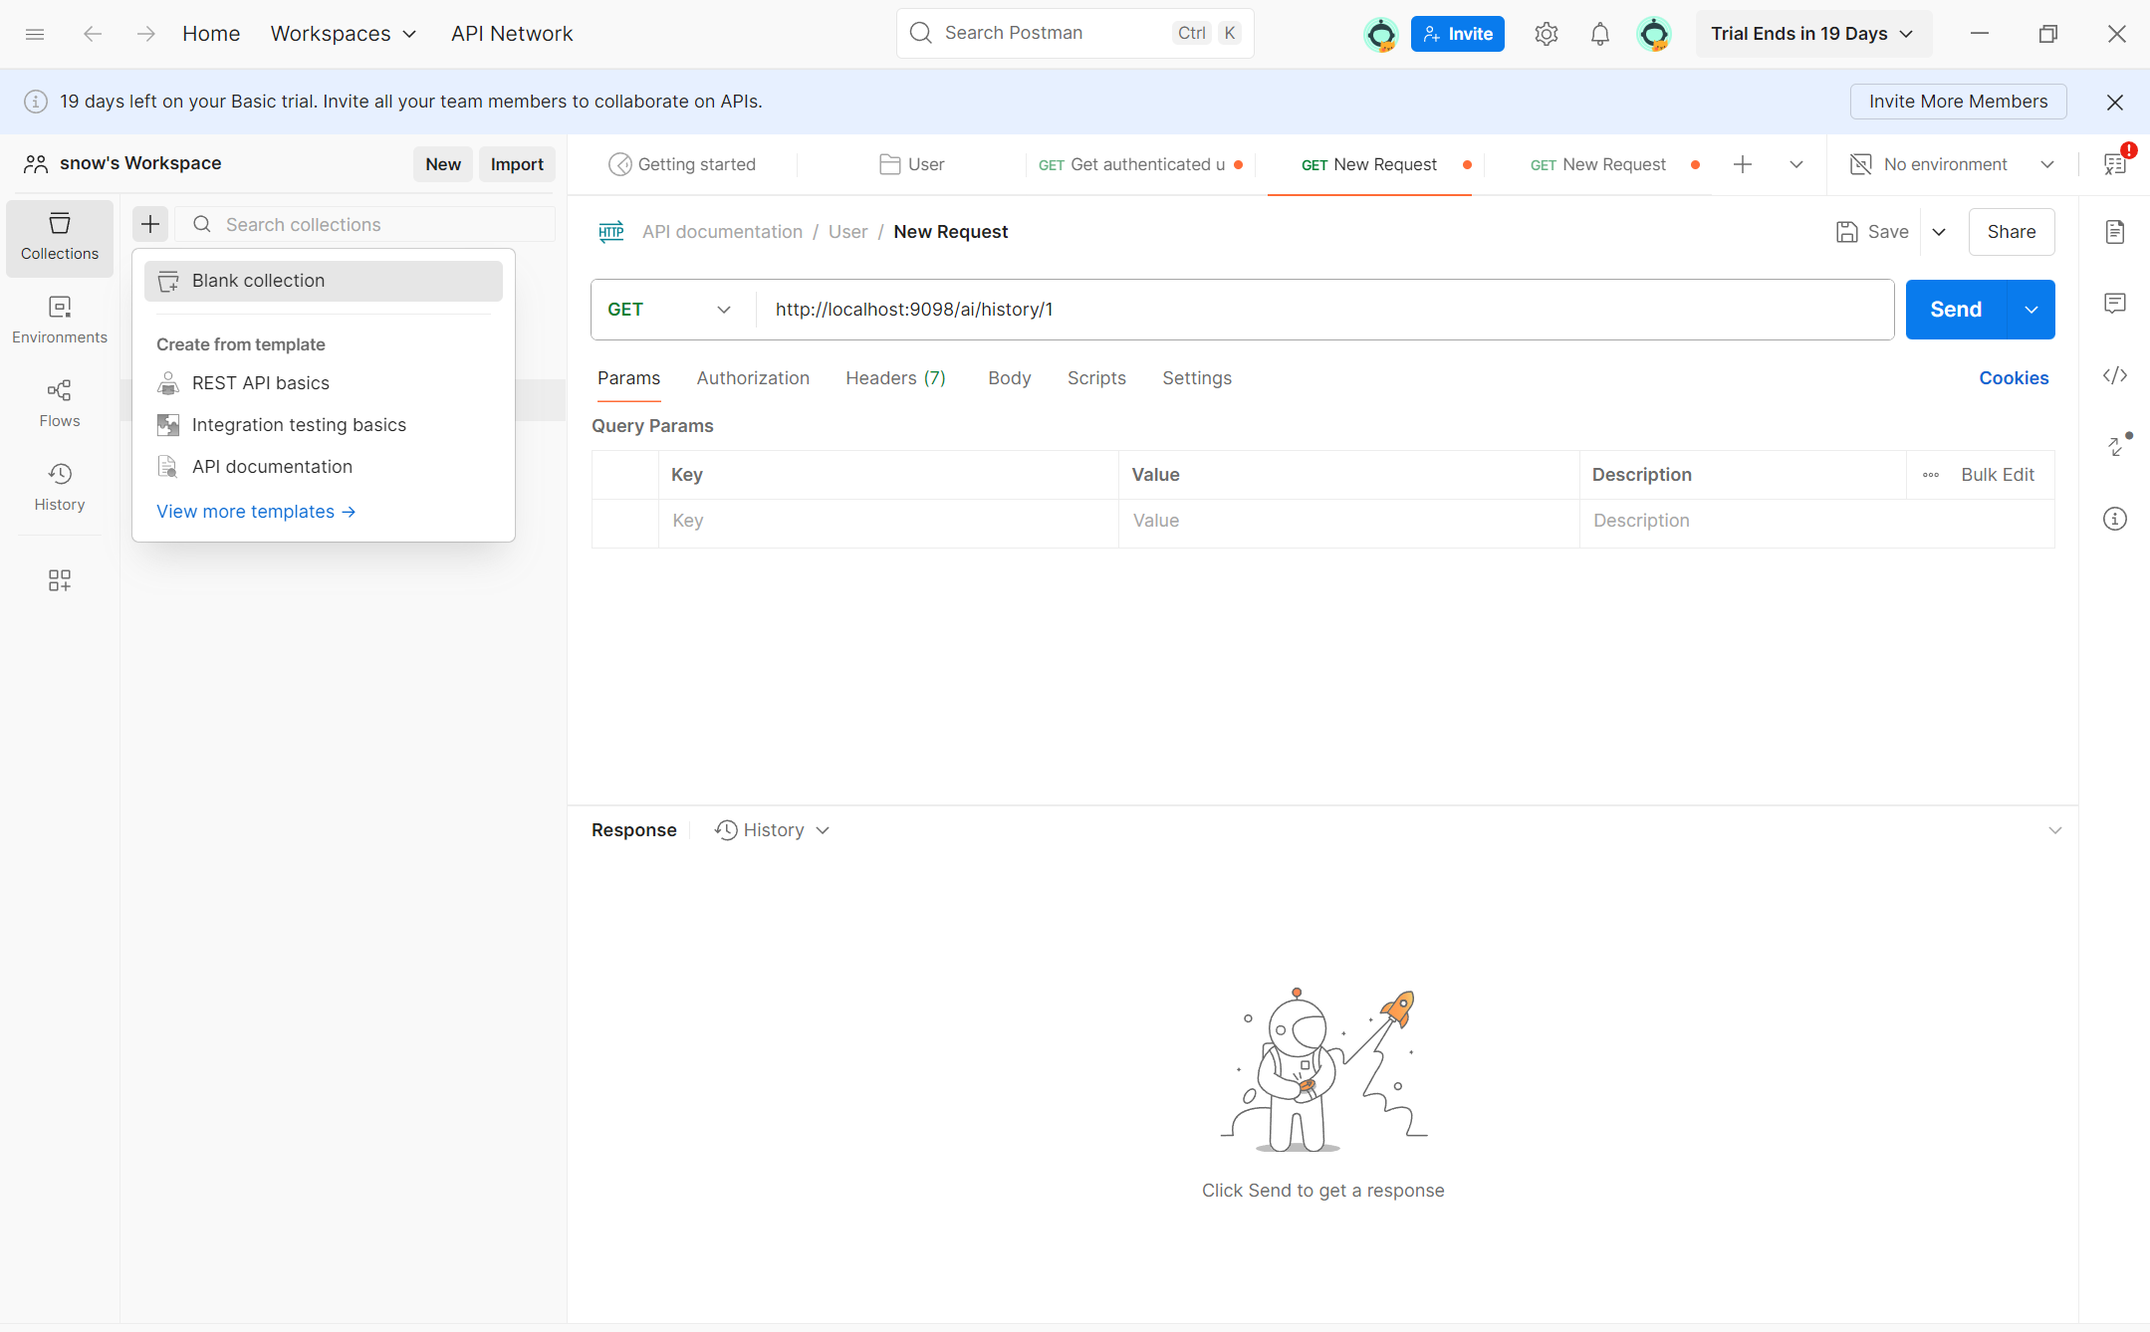Click the team avatar next to Invite

pyautogui.click(x=1380, y=34)
